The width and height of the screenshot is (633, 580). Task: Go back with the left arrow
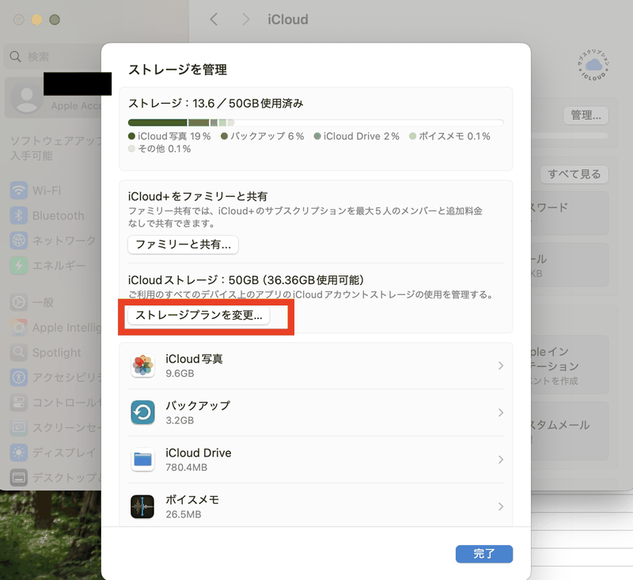[214, 19]
